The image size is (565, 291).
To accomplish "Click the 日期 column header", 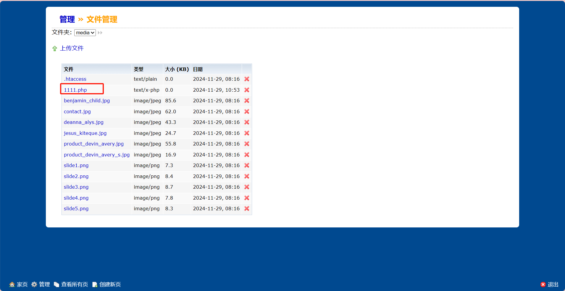I will pyautogui.click(x=198, y=69).
